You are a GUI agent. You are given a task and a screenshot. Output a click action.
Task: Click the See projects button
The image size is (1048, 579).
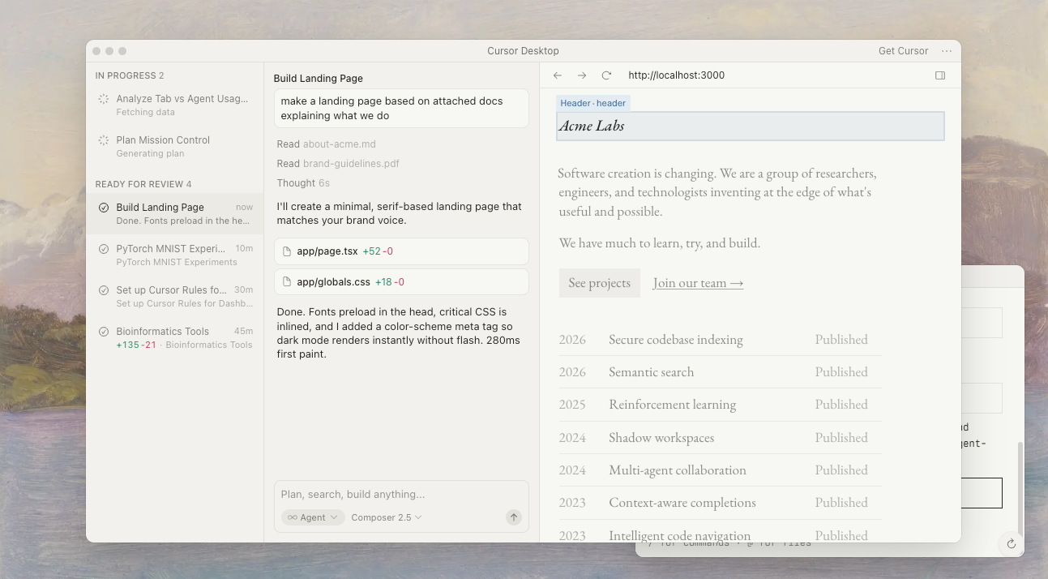pos(599,283)
